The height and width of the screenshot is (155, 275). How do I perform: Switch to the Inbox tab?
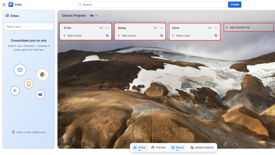[139, 147]
